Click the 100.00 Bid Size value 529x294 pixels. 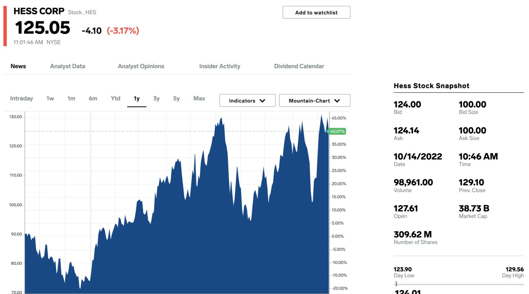(x=472, y=104)
